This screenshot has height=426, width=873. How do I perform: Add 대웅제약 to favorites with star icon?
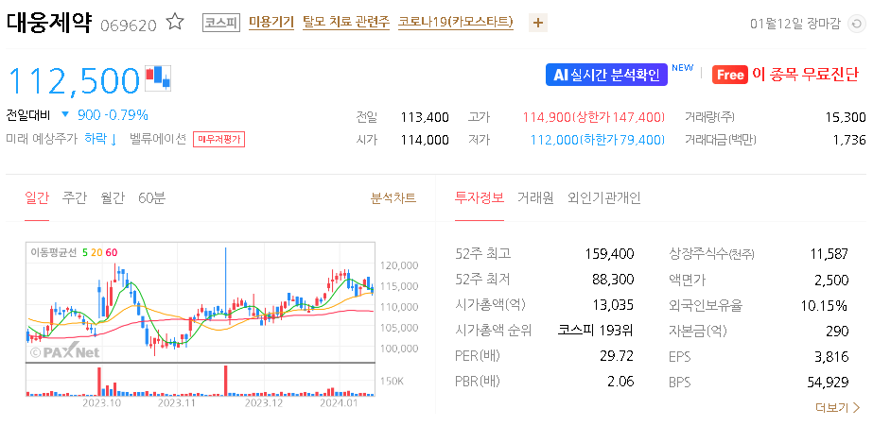coord(175,23)
